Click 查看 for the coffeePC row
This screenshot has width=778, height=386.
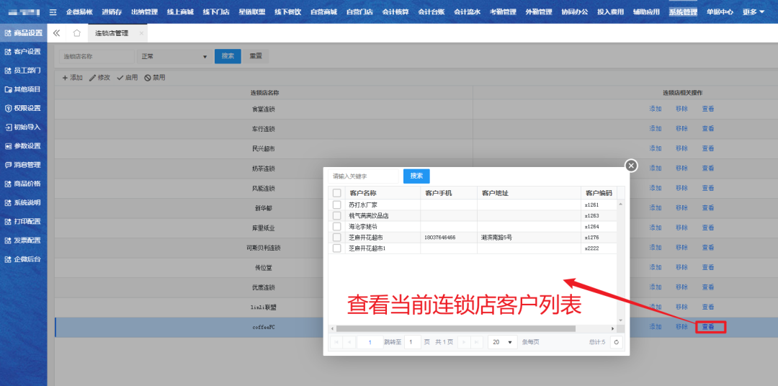coord(709,327)
